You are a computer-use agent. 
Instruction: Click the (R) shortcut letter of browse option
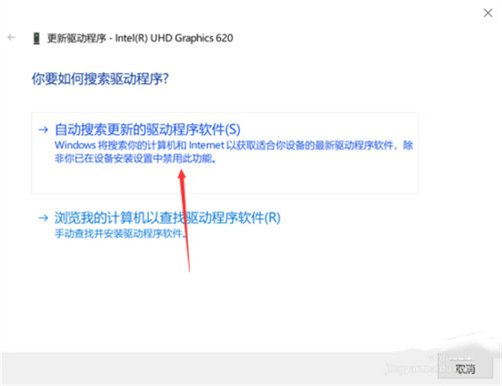[x=273, y=218]
